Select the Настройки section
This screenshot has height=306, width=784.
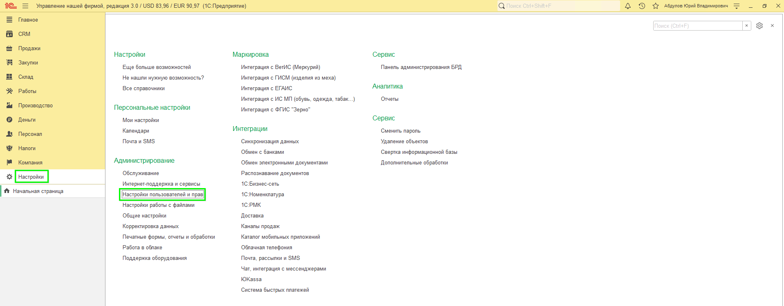31,177
